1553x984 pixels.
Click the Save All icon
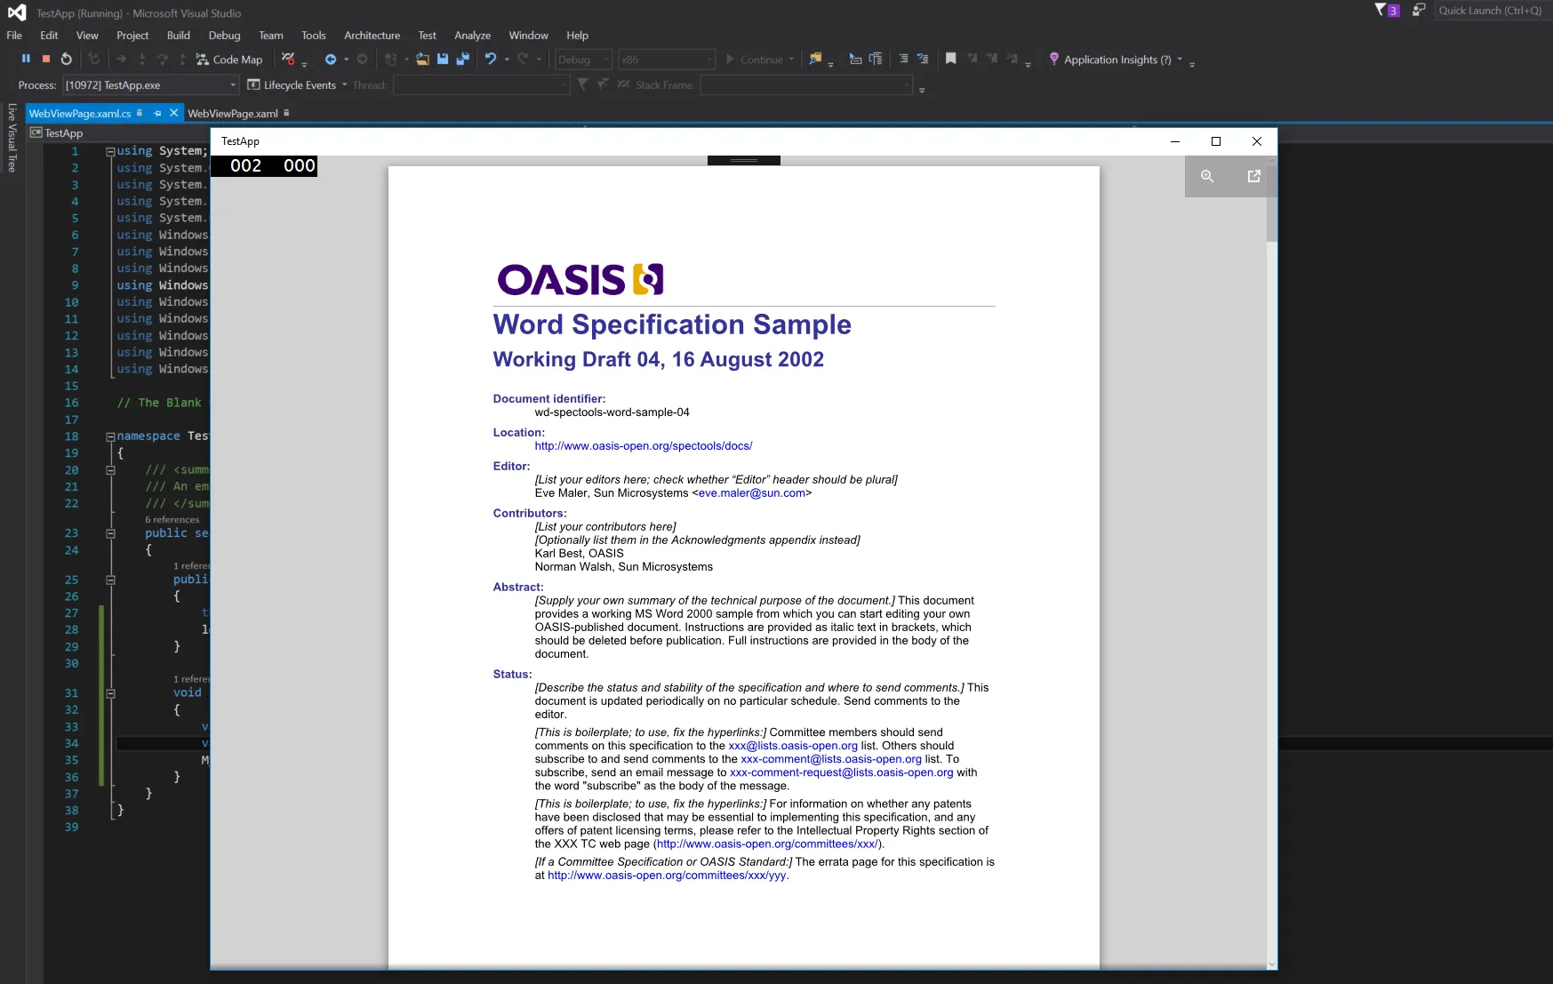point(462,60)
